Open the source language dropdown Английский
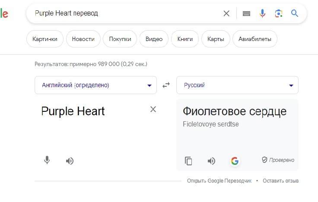The image size is (318, 202). click(96, 85)
